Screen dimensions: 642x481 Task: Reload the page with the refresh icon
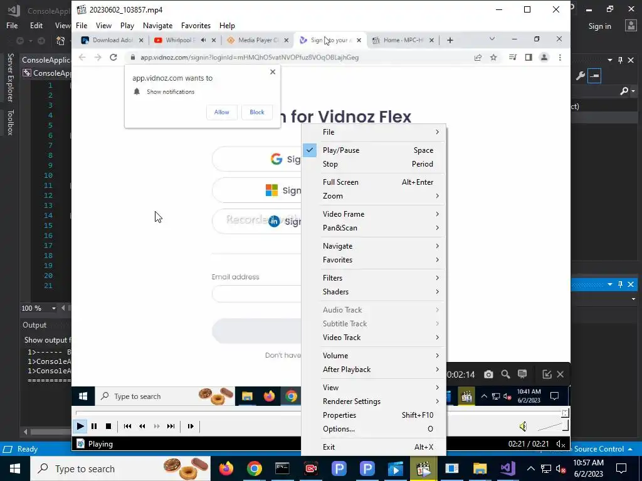[x=113, y=57]
